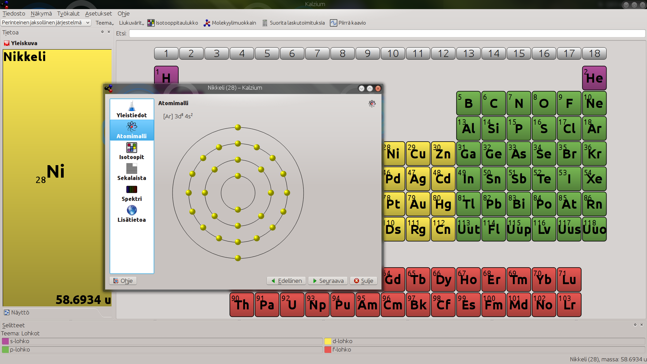Viewport: 647px width, 364px height.
Task: Switch to the Sekalaista page
Action: point(132,172)
